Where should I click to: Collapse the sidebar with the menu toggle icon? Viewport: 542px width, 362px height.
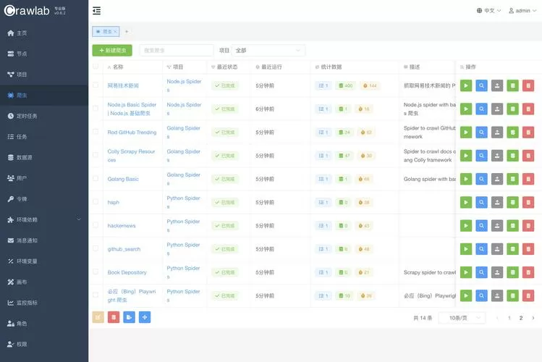[97, 11]
